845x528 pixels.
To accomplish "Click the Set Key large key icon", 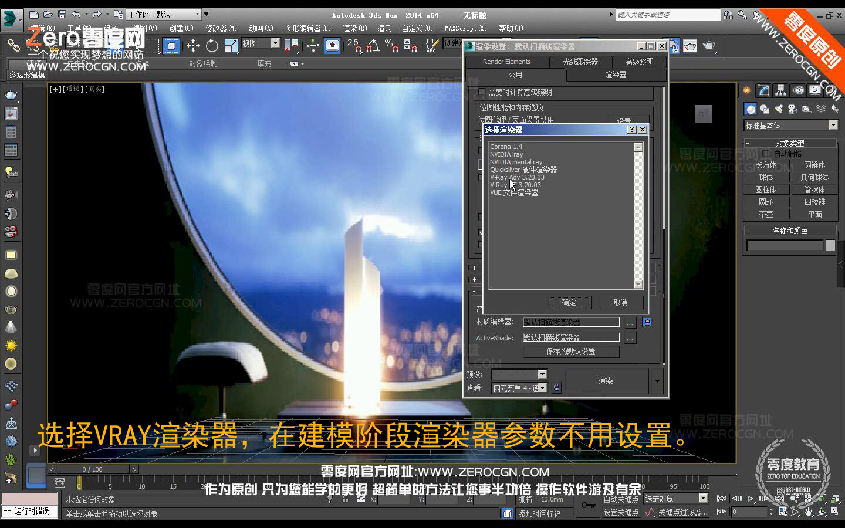I will click(x=589, y=505).
